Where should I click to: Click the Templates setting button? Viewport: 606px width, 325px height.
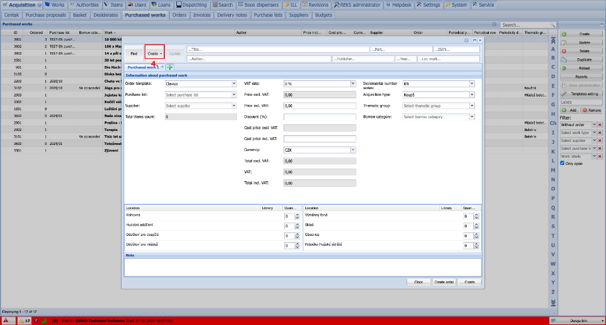click(582, 93)
